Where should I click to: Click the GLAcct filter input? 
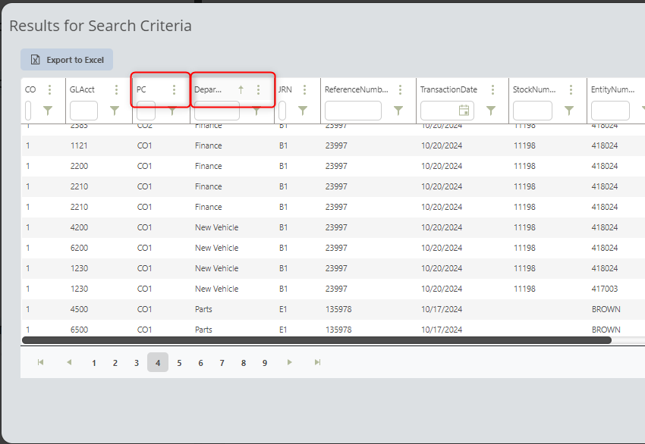[84, 111]
